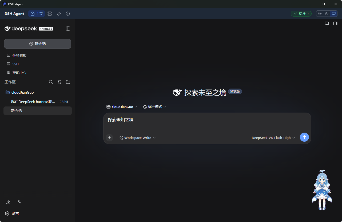The width and height of the screenshot is (342, 222).
Task: Search workspaces with the magnifier icon
Action: pyautogui.click(x=51, y=82)
